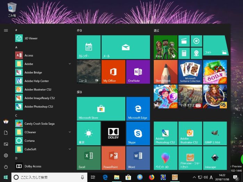Expand the Adobe folder in app list
This screenshot has height=182, width=243.
click(x=70, y=64)
